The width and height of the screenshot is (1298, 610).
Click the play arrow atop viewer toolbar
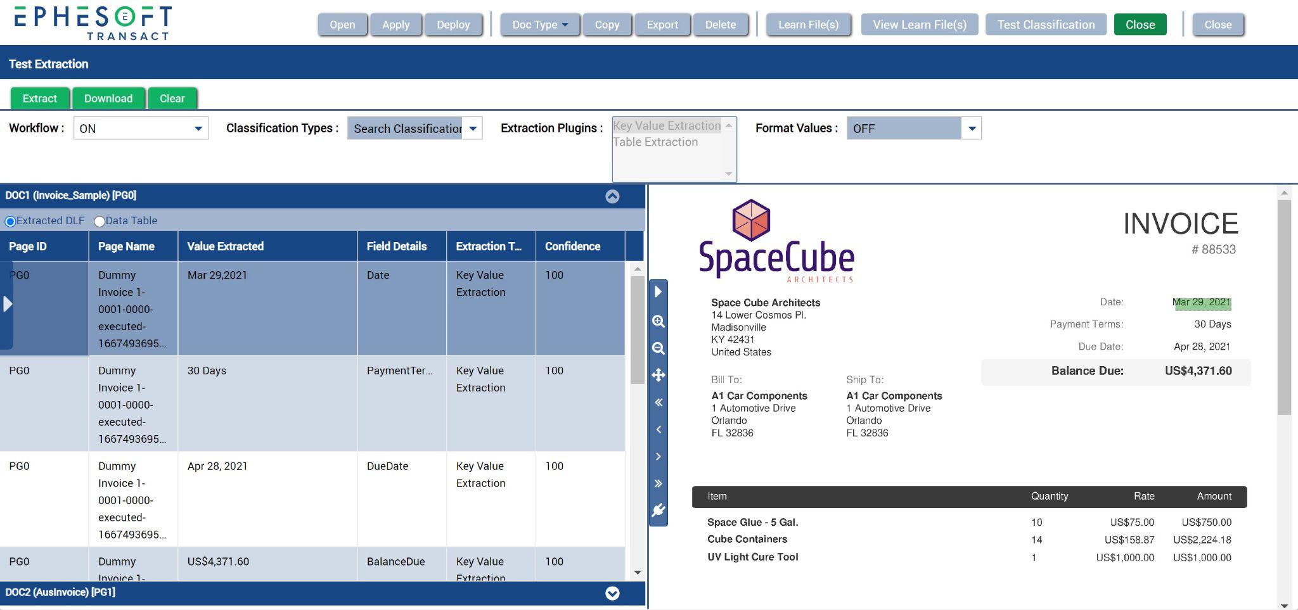(658, 291)
